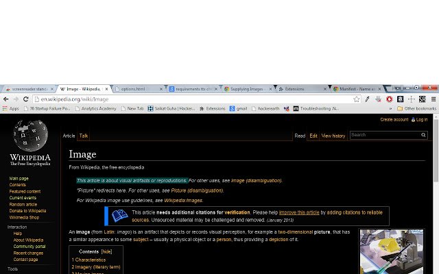Open the download arrow extension icon

[378, 99]
